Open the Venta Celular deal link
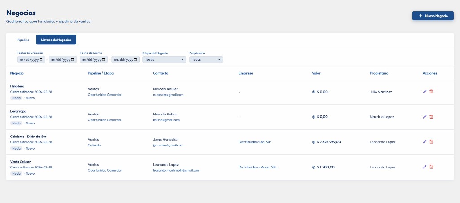 coord(20,162)
